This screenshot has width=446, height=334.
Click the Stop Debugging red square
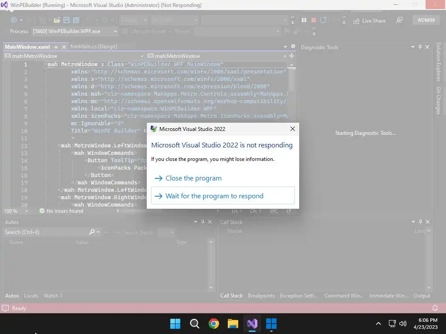(x=314, y=20)
